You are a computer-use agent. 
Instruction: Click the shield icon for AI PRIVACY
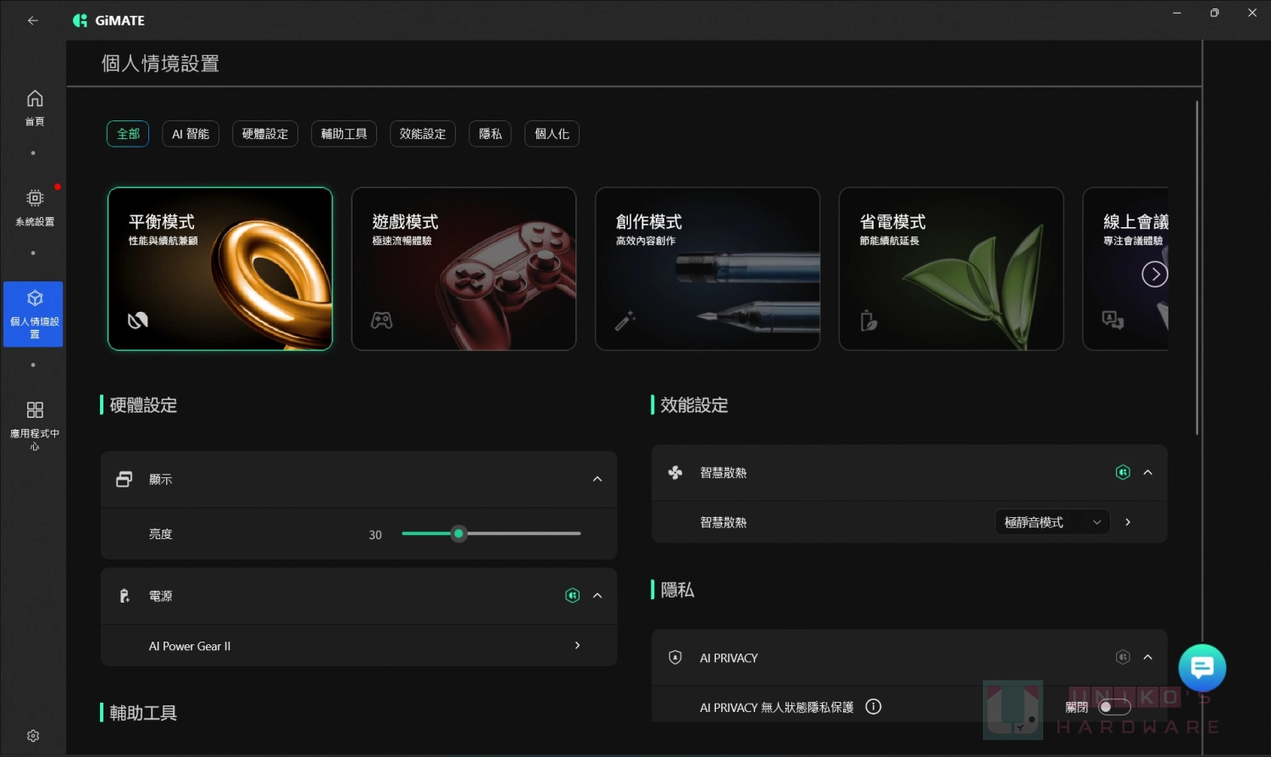pyautogui.click(x=675, y=657)
